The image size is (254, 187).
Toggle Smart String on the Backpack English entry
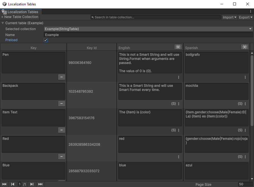(x=173, y=104)
